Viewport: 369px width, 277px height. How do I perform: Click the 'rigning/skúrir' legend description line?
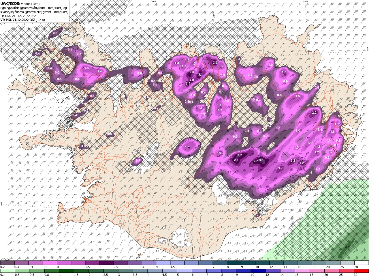coord(33,8)
